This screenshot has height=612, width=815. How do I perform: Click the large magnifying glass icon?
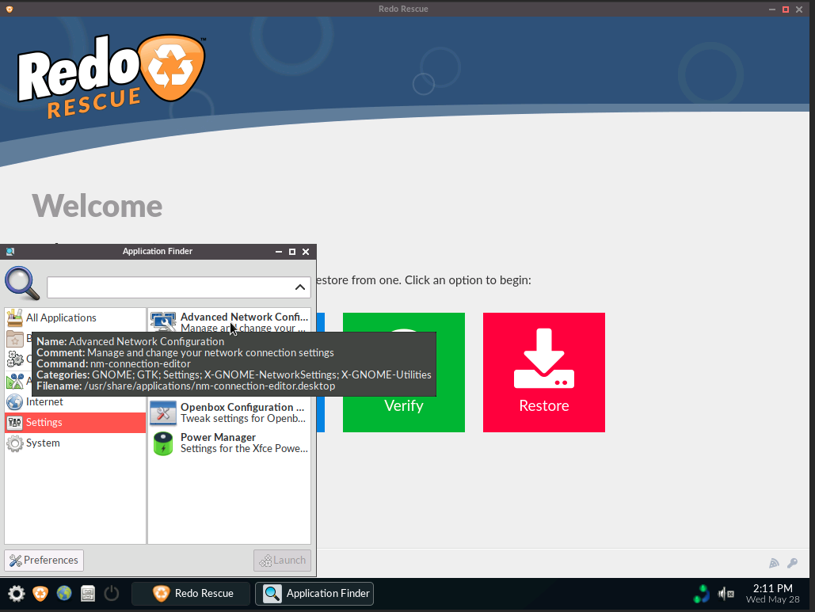(22, 283)
